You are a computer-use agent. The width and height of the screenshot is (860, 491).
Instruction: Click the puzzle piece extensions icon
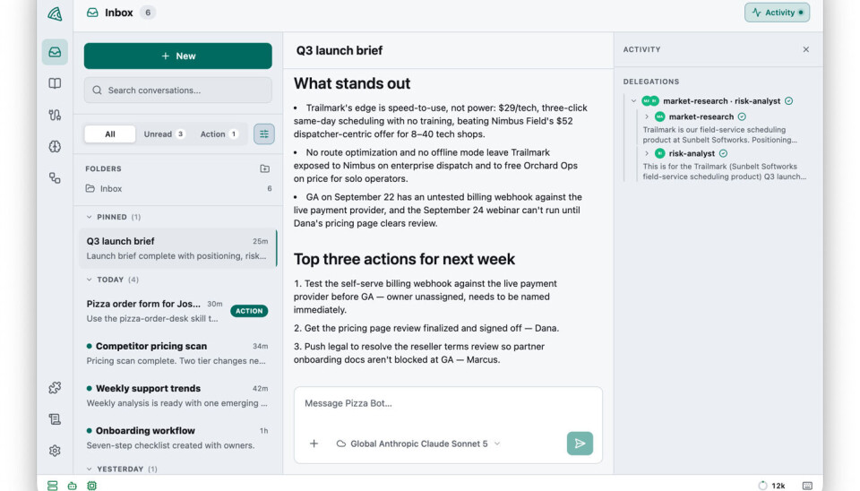point(55,388)
